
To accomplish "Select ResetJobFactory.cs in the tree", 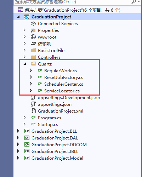I will coord(64,78).
